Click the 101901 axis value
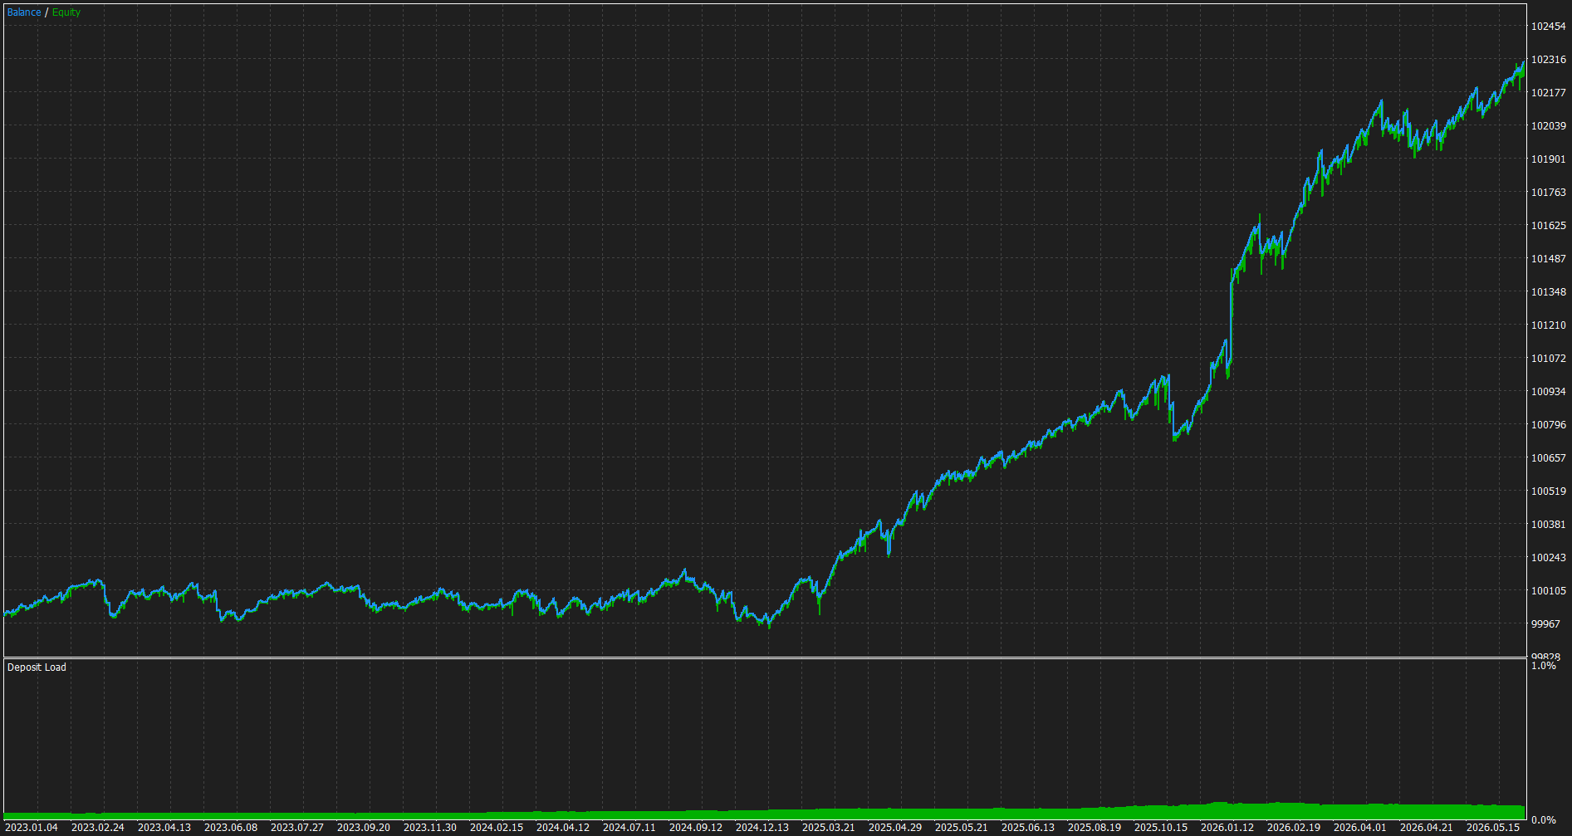The width and height of the screenshot is (1572, 836). coord(1549,159)
